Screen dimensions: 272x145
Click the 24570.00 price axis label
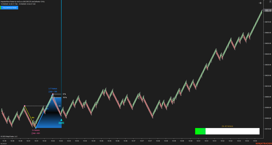[268, 129]
